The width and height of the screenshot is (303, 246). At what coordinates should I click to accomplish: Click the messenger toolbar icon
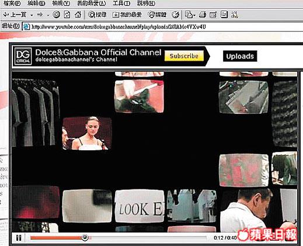pos(234,15)
